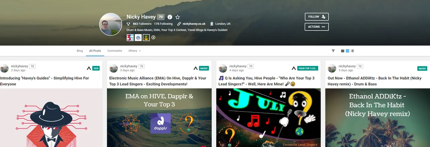Click the chain link icon before nickyhavey.co.uk

179,24
